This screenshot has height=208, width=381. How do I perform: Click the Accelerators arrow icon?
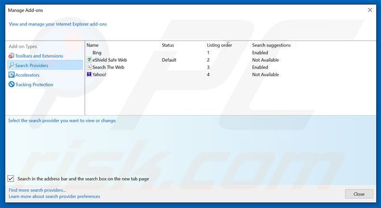[12, 75]
